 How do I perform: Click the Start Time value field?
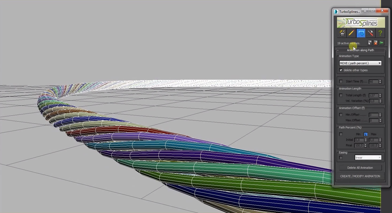tap(374, 81)
